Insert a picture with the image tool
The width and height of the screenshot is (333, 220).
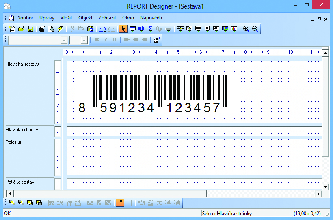(x=225, y=29)
